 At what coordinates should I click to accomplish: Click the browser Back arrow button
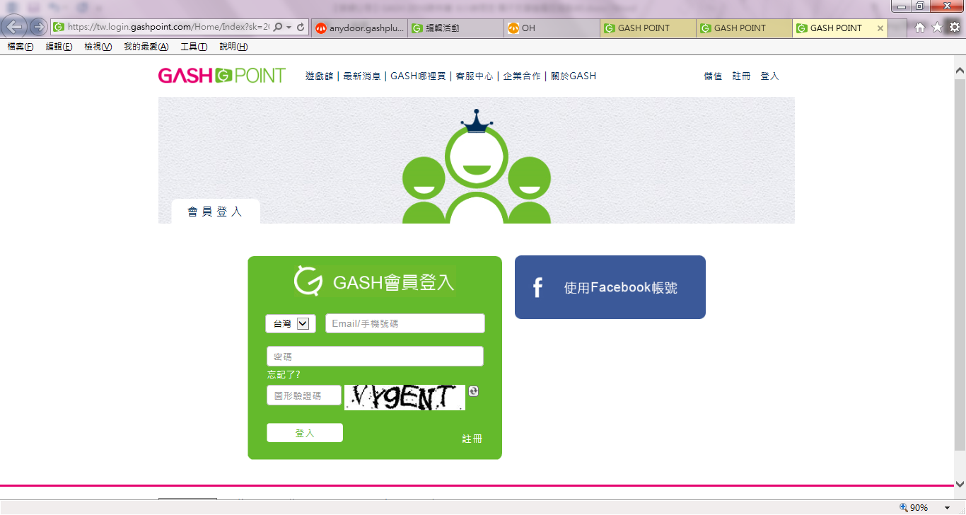(x=14, y=28)
